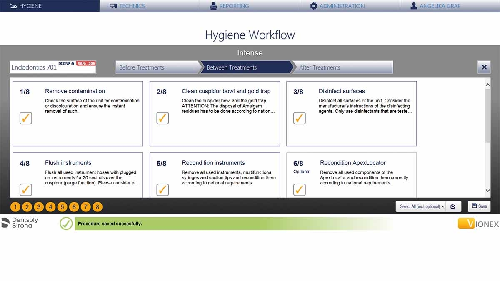Click the Hygiene faucet icon
This screenshot has height=281, width=500.
(13, 6)
